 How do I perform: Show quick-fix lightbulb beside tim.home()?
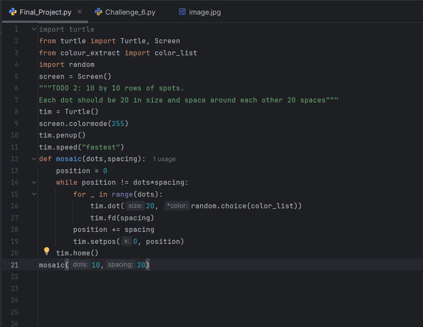46,251
